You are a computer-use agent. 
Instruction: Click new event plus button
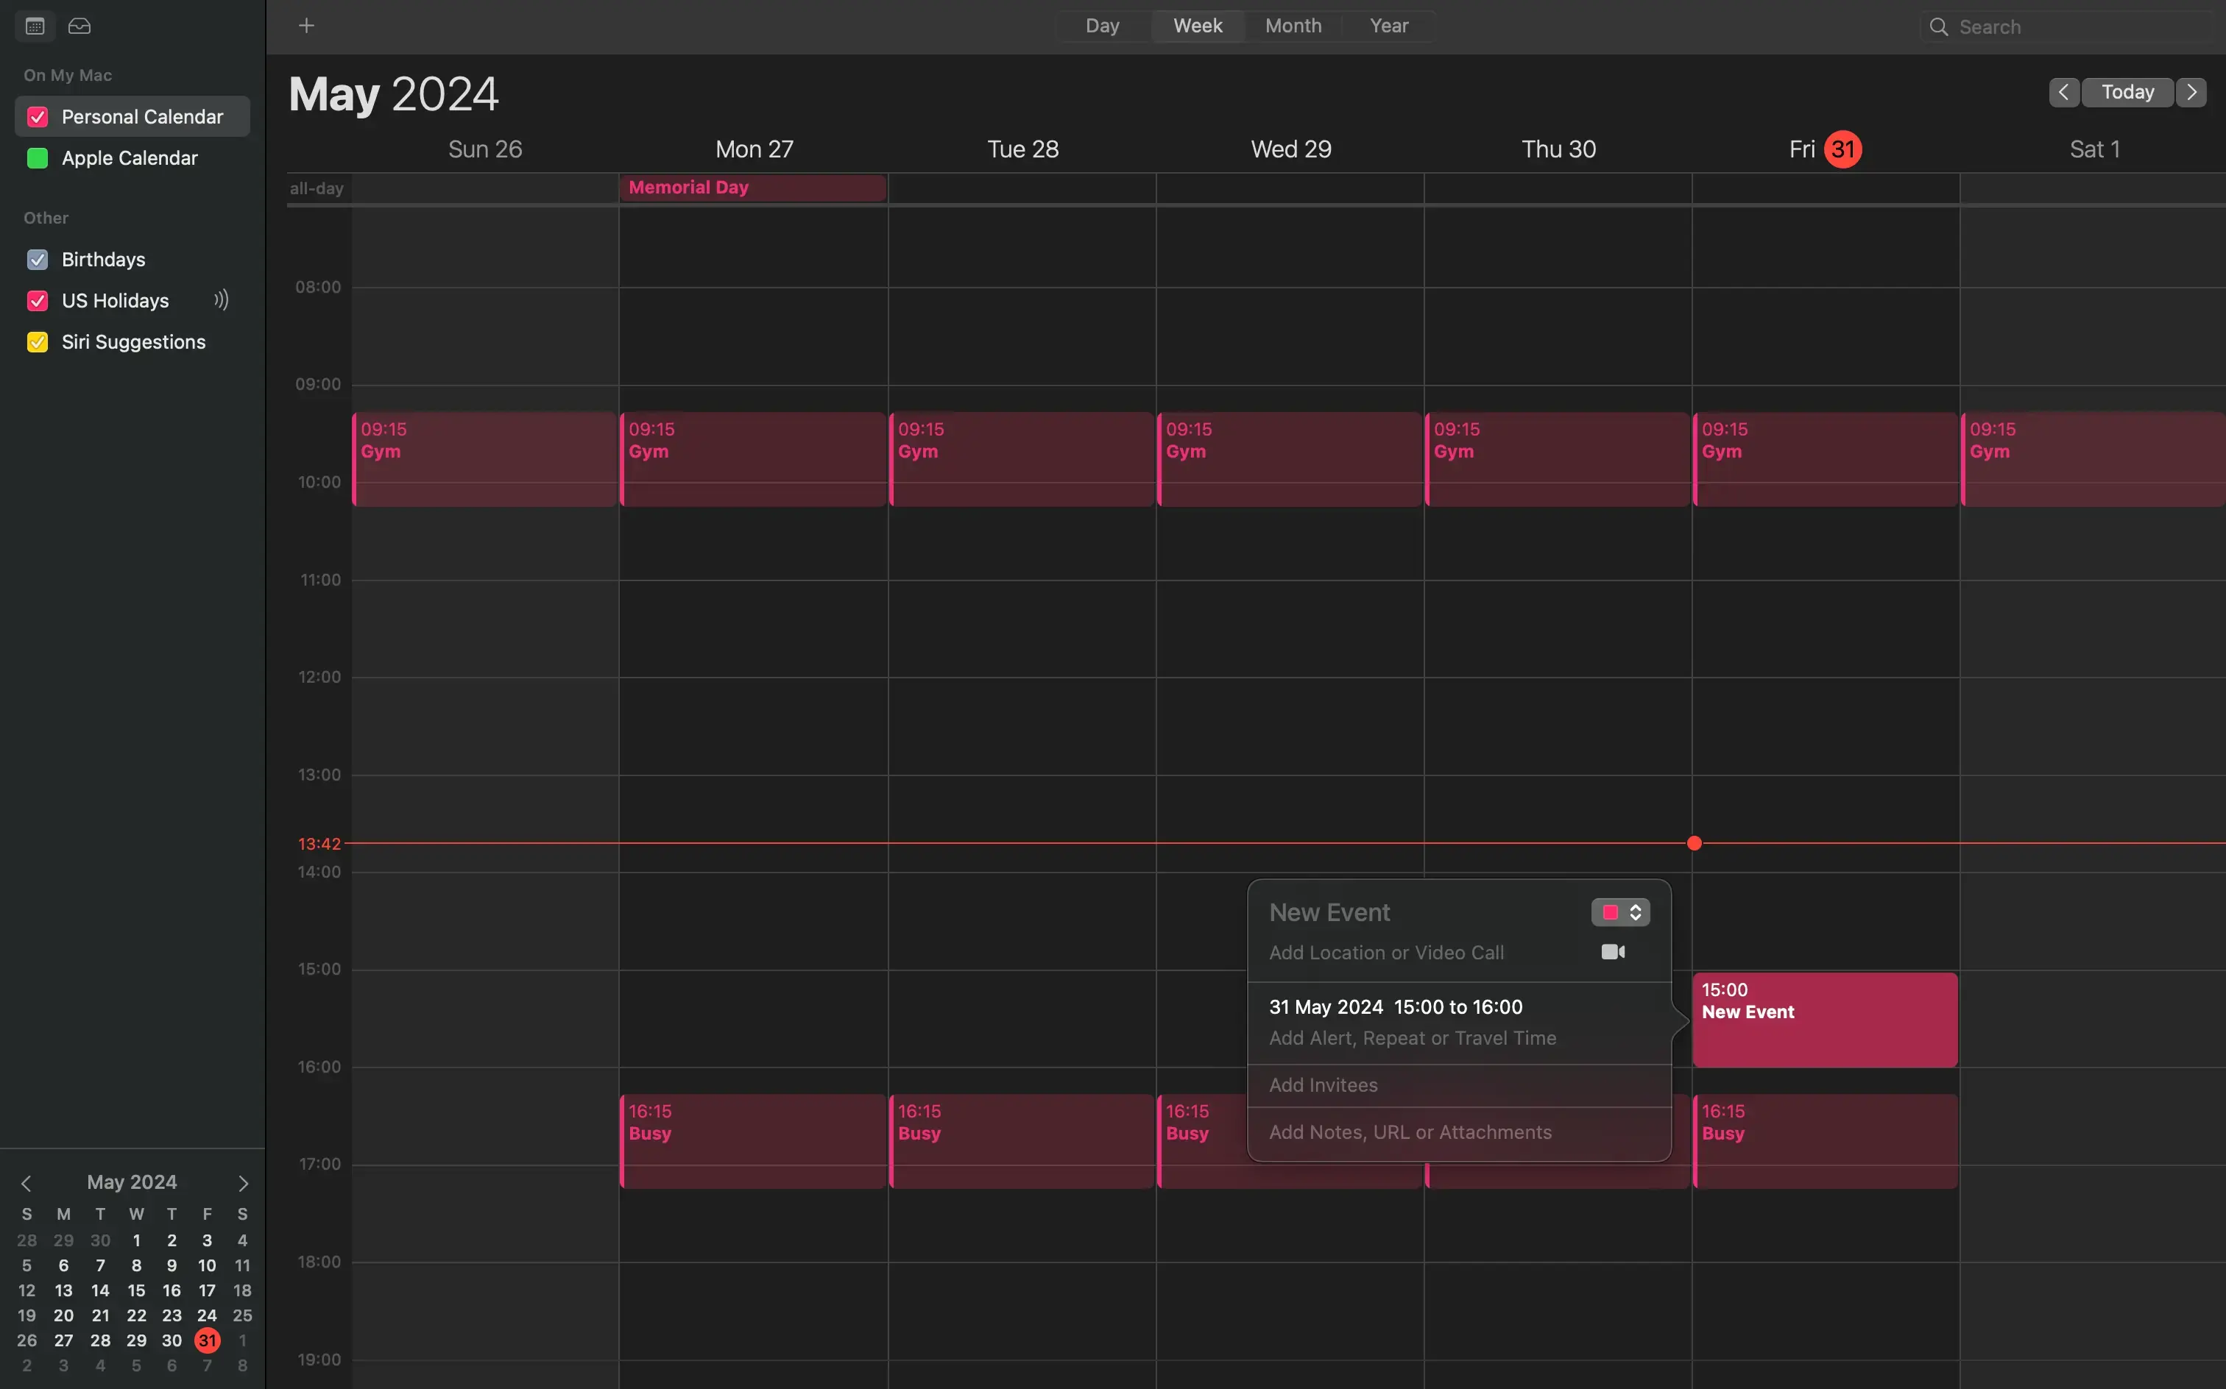pyautogui.click(x=305, y=24)
